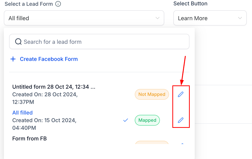
Task: Open the lead form dropdown showing All filled
Action: (x=84, y=18)
